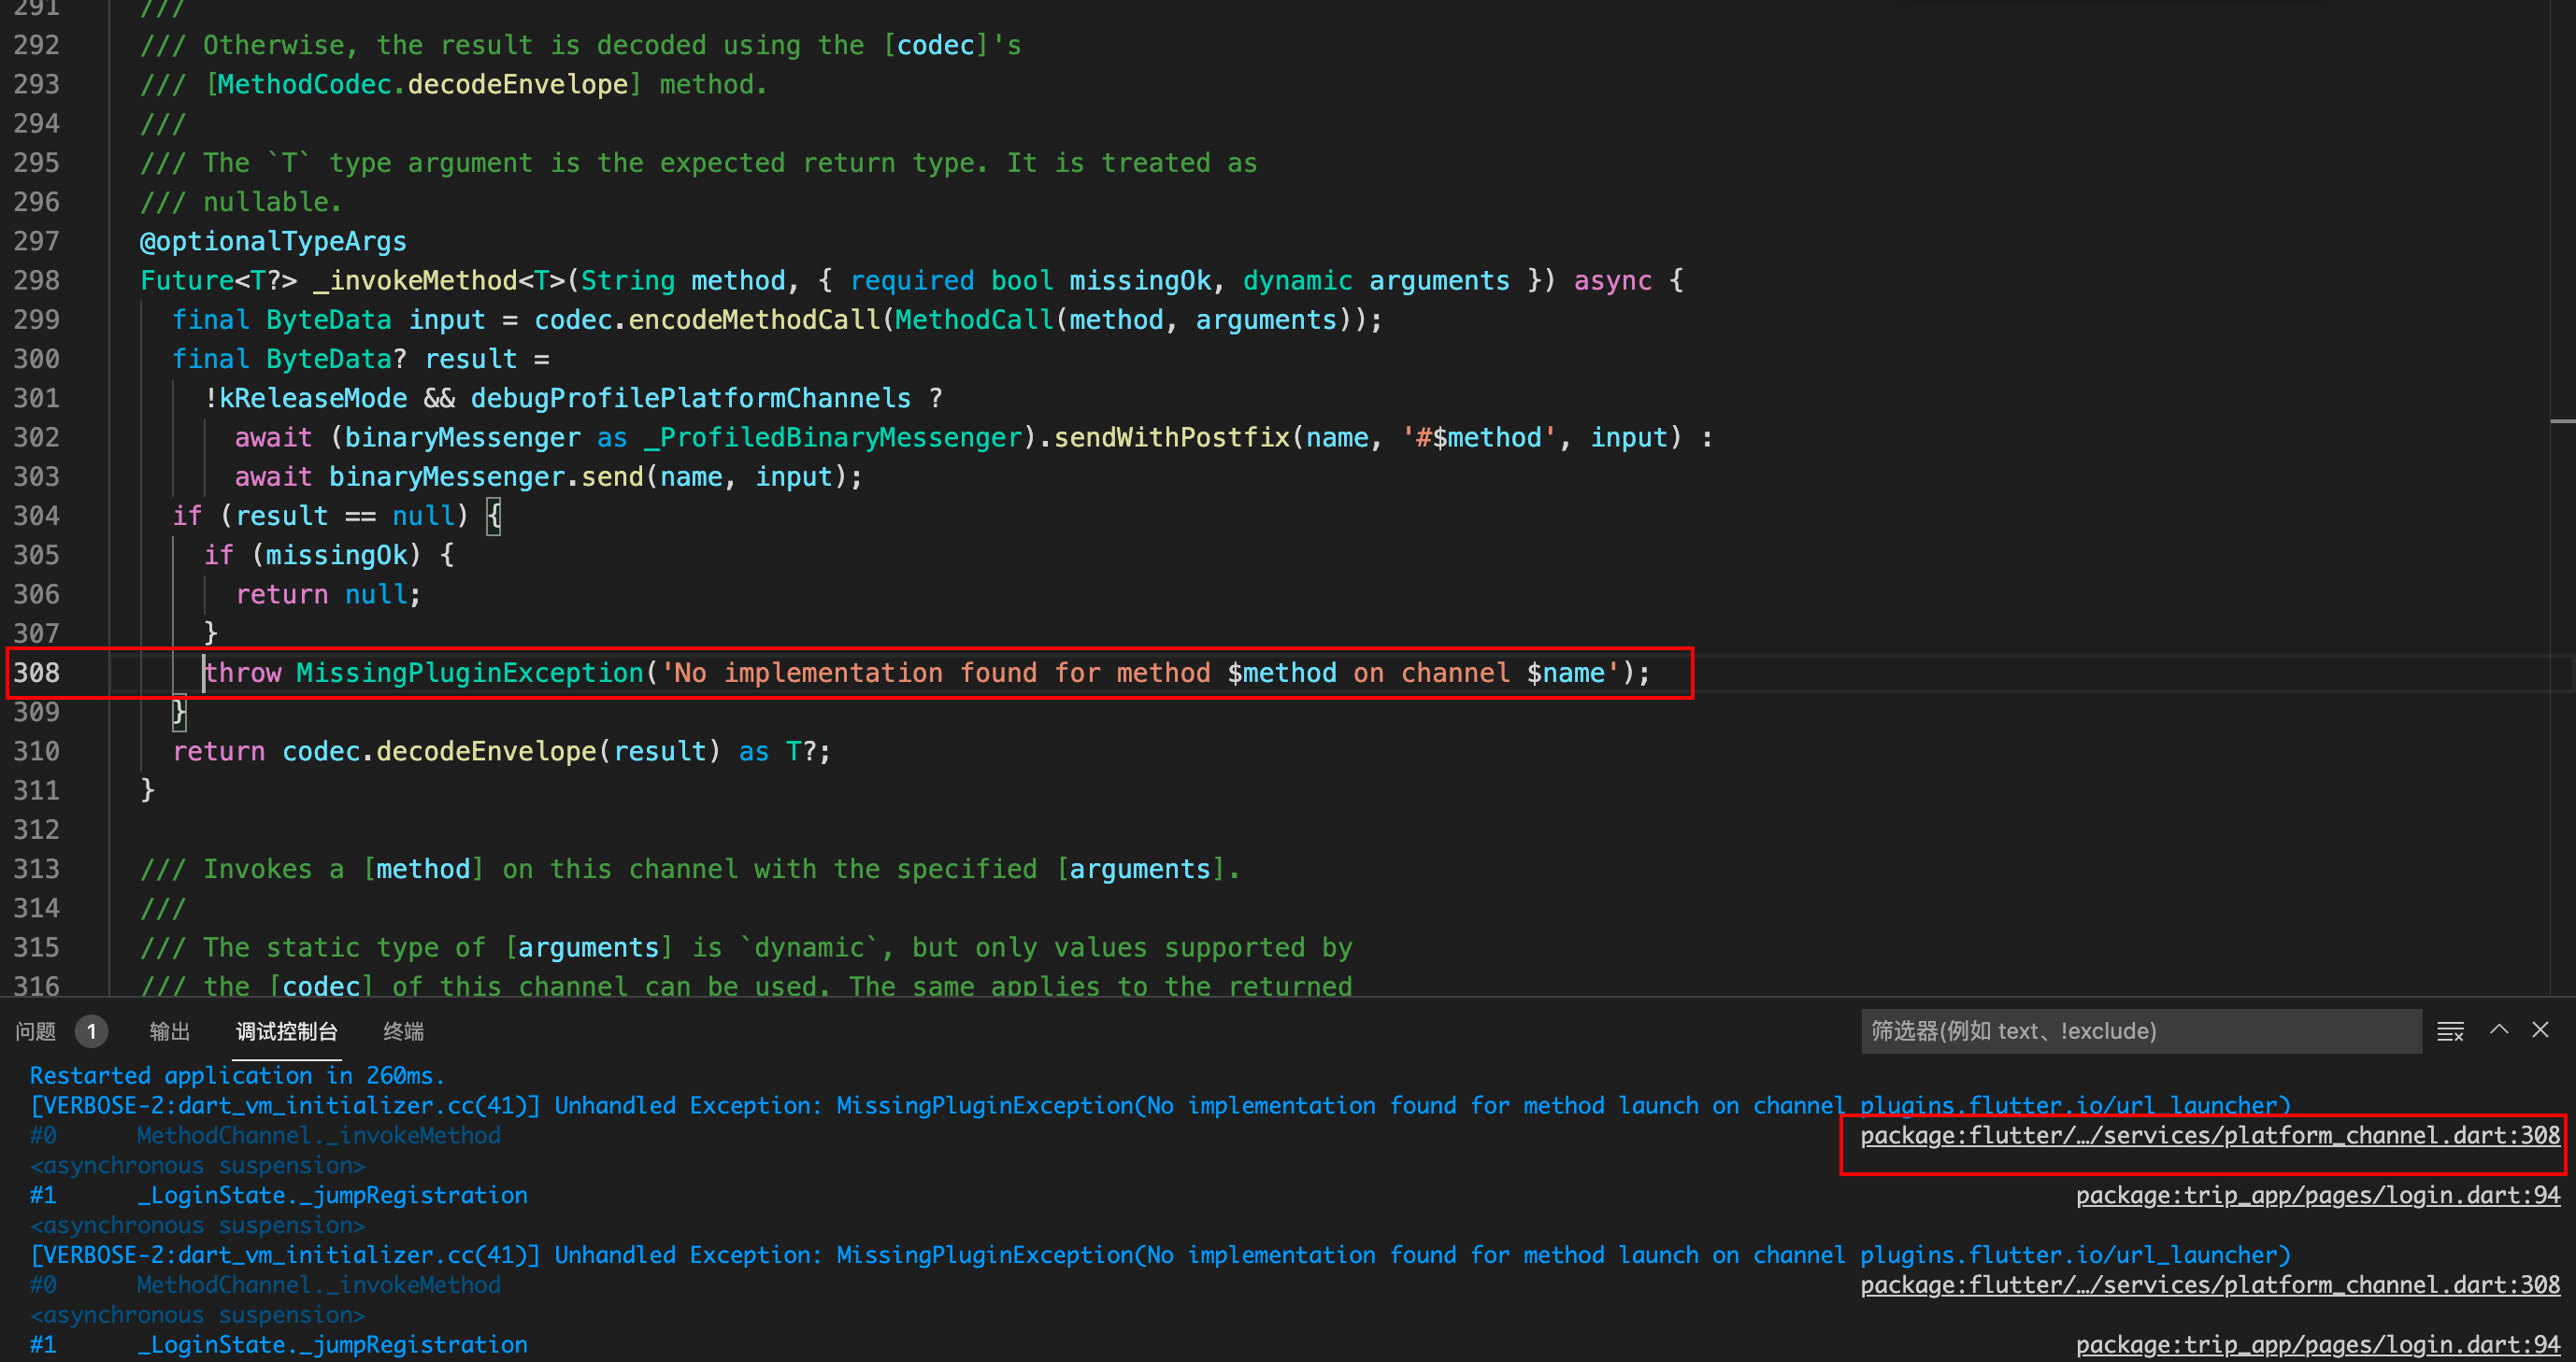Click the problems count badge showing 1

(91, 1031)
